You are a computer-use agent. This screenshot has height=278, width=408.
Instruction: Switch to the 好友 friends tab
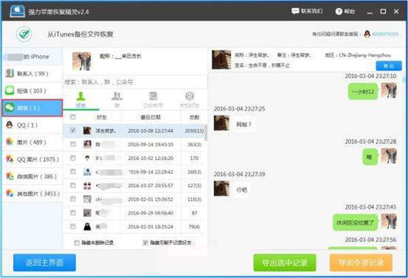tap(81, 100)
